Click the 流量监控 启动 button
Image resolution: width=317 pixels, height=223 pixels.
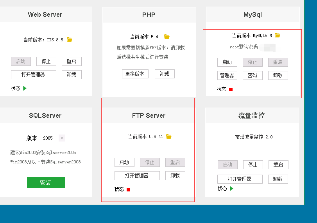(x=227, y=165)
